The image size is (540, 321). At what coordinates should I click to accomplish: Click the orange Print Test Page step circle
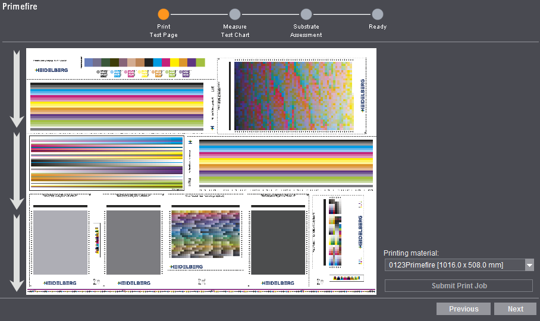[164, 14]
